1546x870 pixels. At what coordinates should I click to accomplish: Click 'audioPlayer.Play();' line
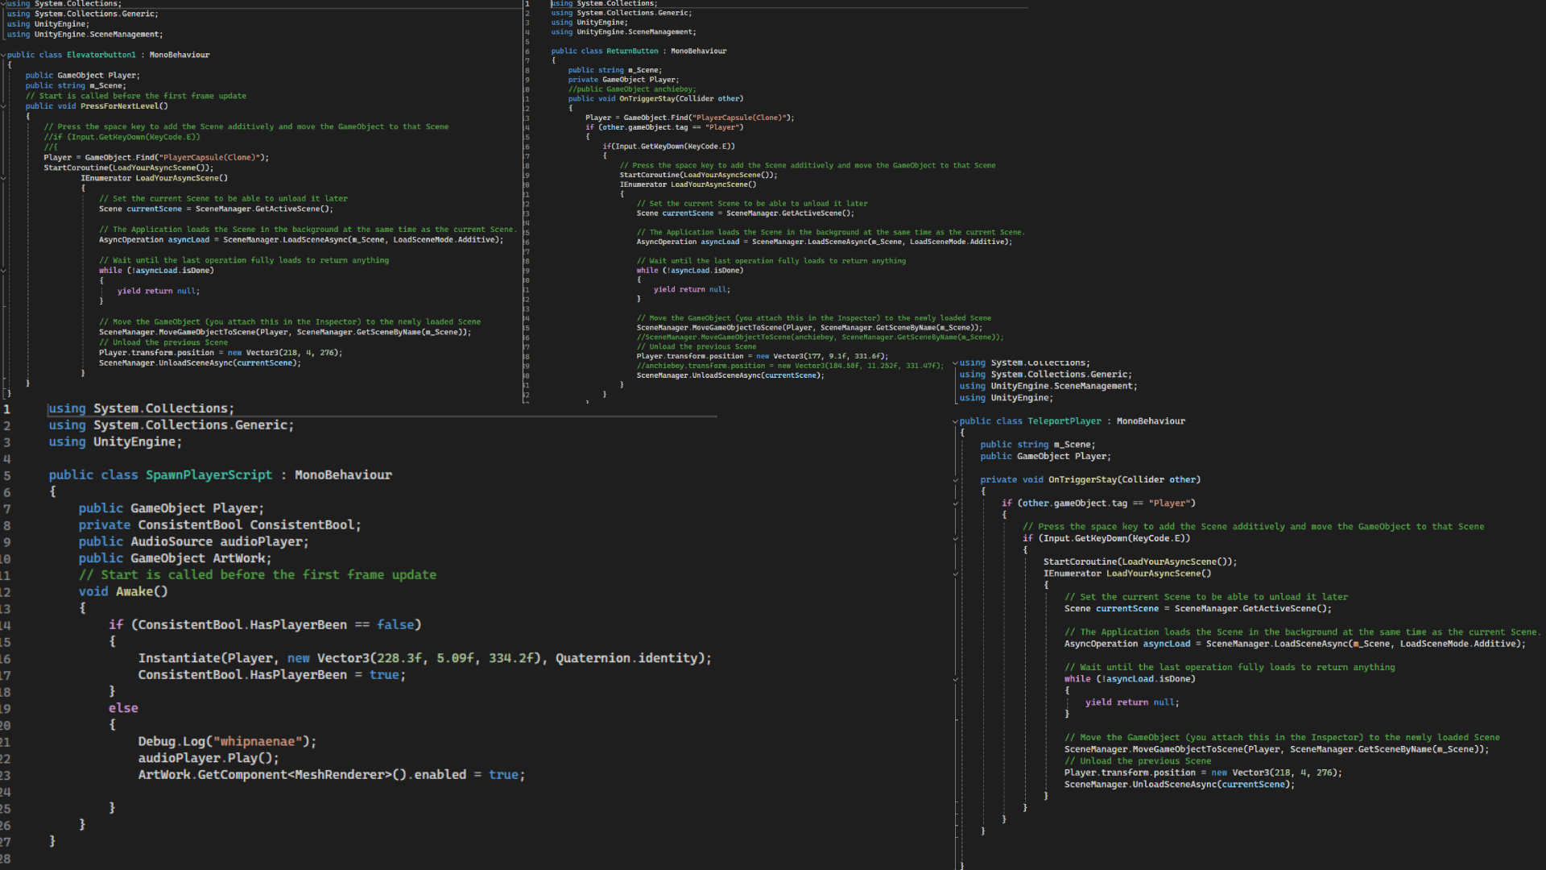click(x=209, y=758)
